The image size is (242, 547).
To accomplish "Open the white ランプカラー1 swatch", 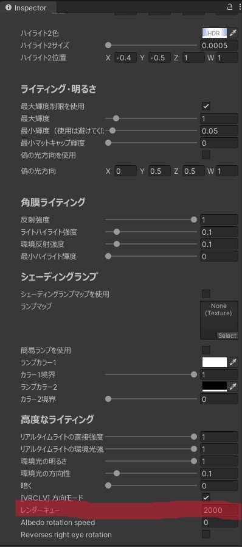I will click(214, 362).
